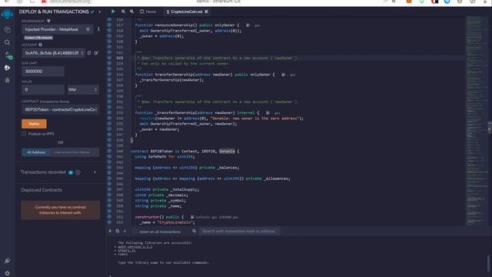
Task: Click the clear terminal icon
Action: pyautogui.click(x=118, y=231)
